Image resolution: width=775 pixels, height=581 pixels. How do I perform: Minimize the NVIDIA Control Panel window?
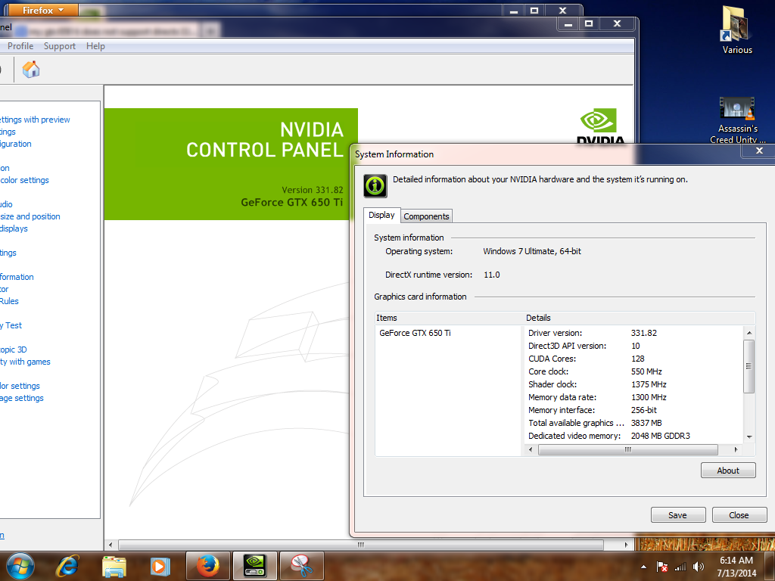[568, 23]
